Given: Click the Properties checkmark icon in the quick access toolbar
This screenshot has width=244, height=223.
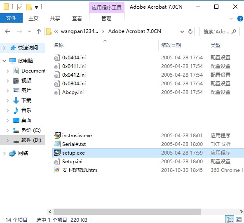Looking at the screenshot, I should 20,7.
